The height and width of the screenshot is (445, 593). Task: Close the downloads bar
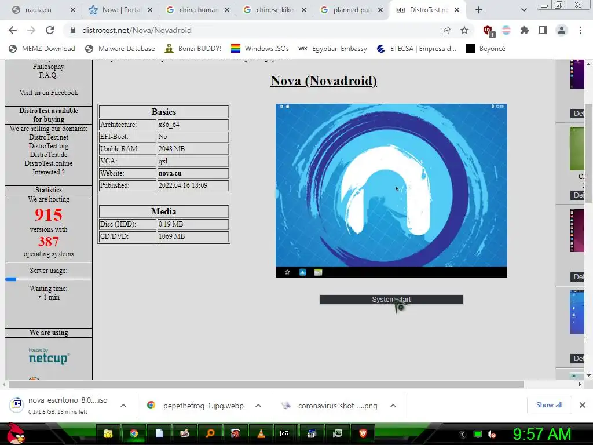[583, 405]
